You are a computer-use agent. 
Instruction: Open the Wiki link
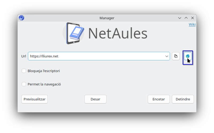coord(192,25)
